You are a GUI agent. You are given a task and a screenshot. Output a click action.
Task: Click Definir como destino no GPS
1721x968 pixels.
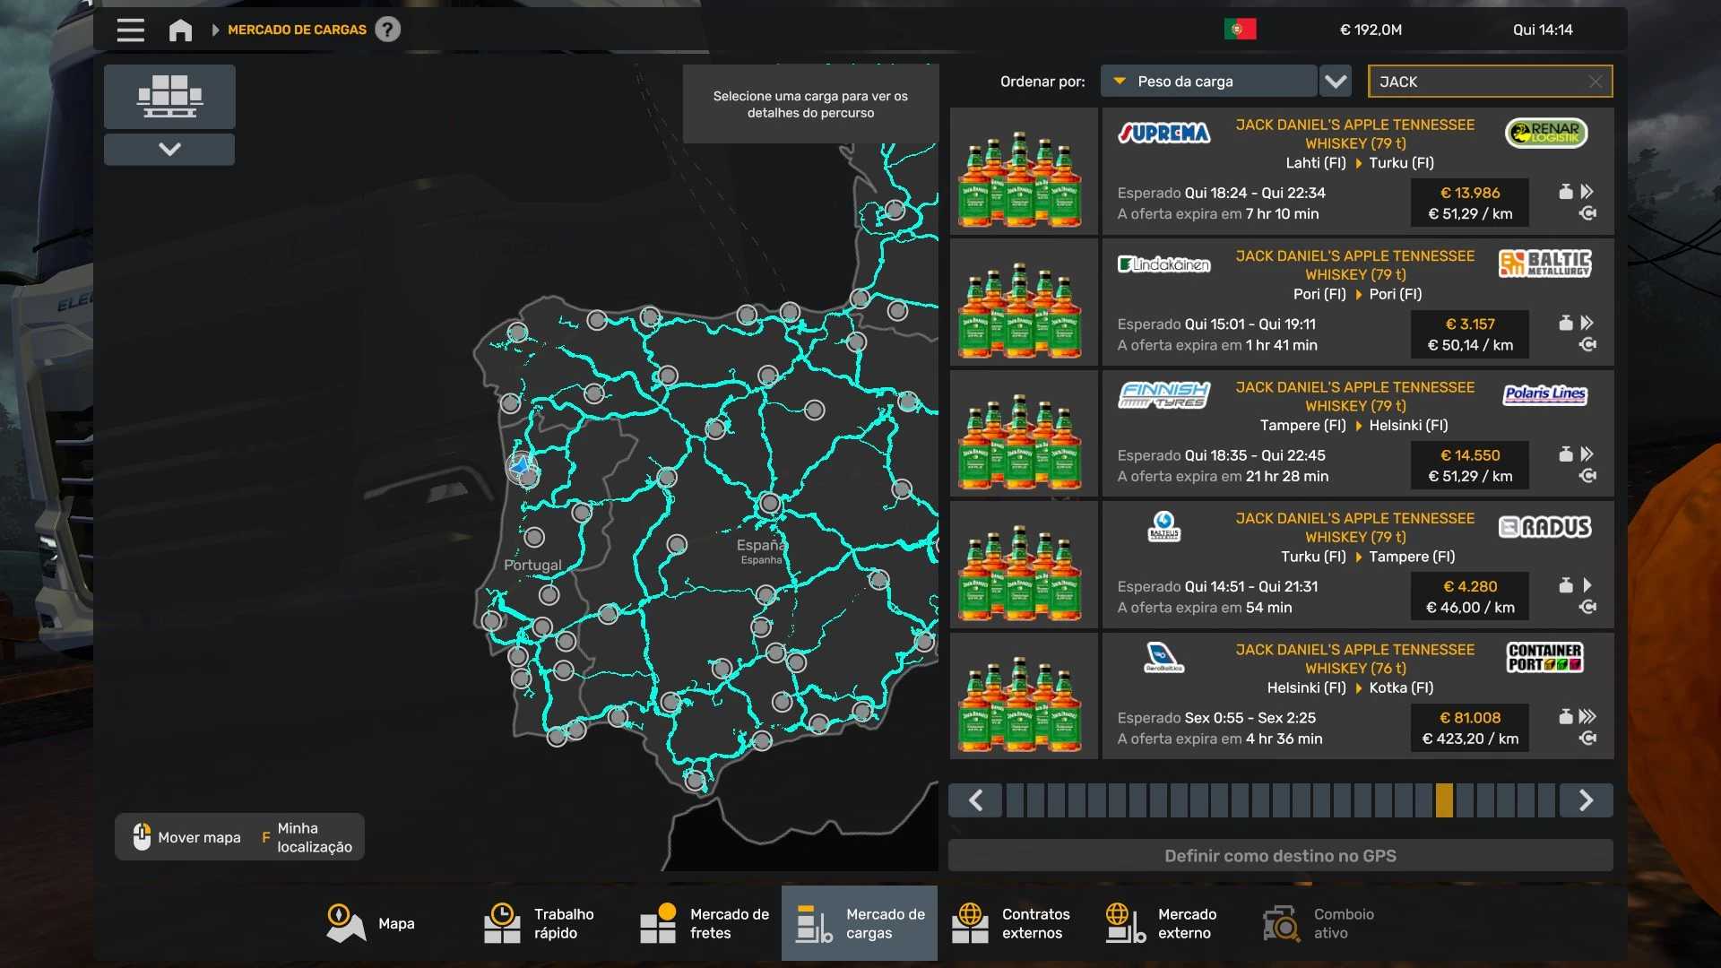[x=1280, y=856]
